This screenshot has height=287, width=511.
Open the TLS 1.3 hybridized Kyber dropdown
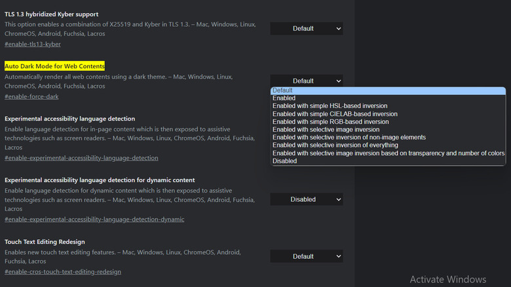pyautogui.click(x=306, y=28)
